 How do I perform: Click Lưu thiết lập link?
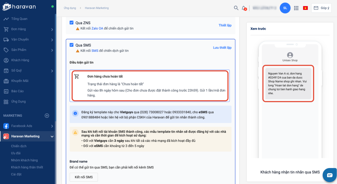pos(222,48)
